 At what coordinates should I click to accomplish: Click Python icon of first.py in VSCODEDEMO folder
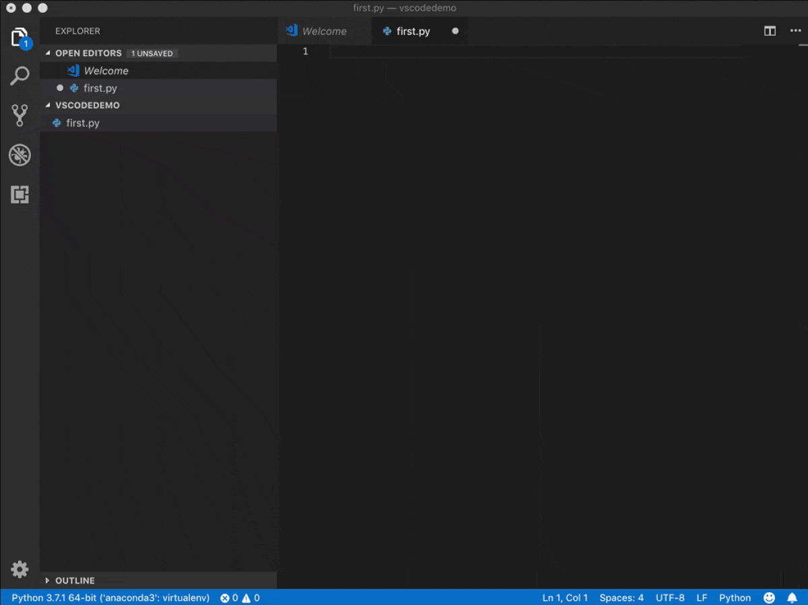tap(57, 123)
